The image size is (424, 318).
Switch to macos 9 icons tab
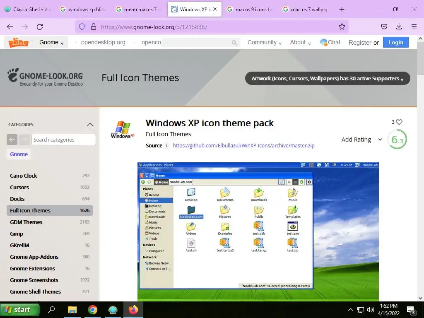click(x=250, y=10)
